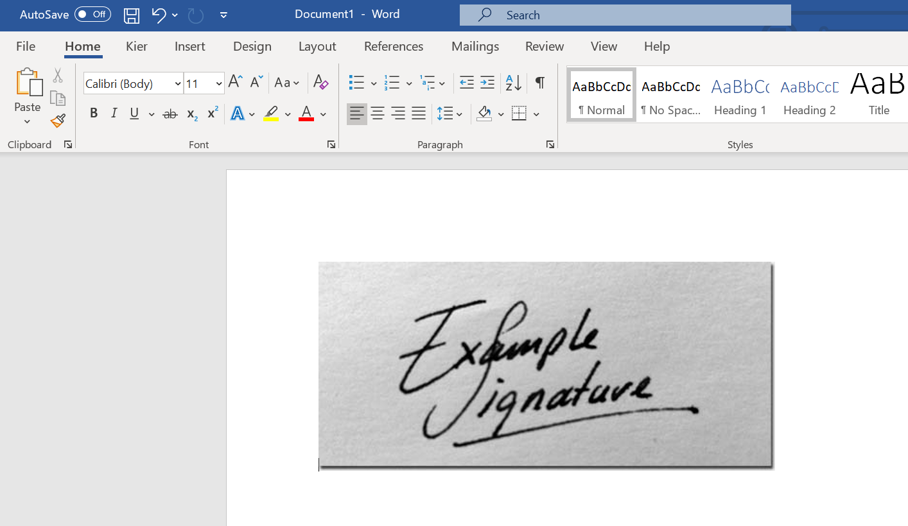Apply superscript formatting
Screen dimensions: 908x526
point(212,114)
